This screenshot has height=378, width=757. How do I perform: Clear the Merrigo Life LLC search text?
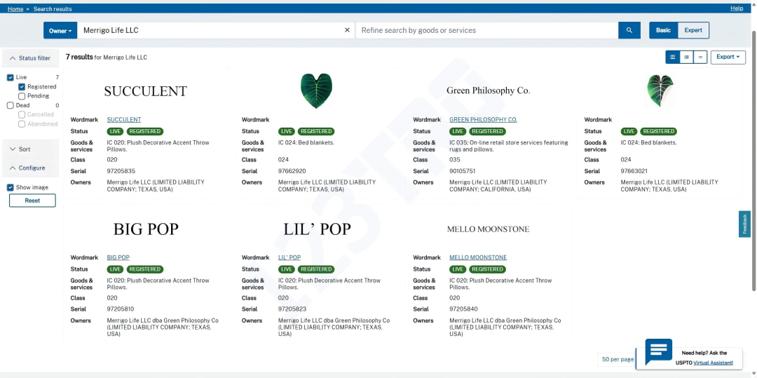click(347, 30)
